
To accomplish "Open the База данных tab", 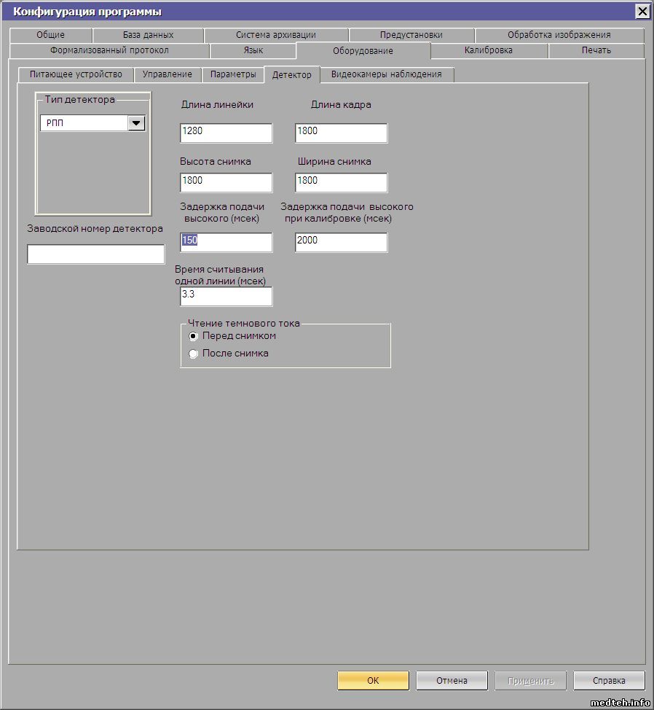I will click(x=148, y=35).
